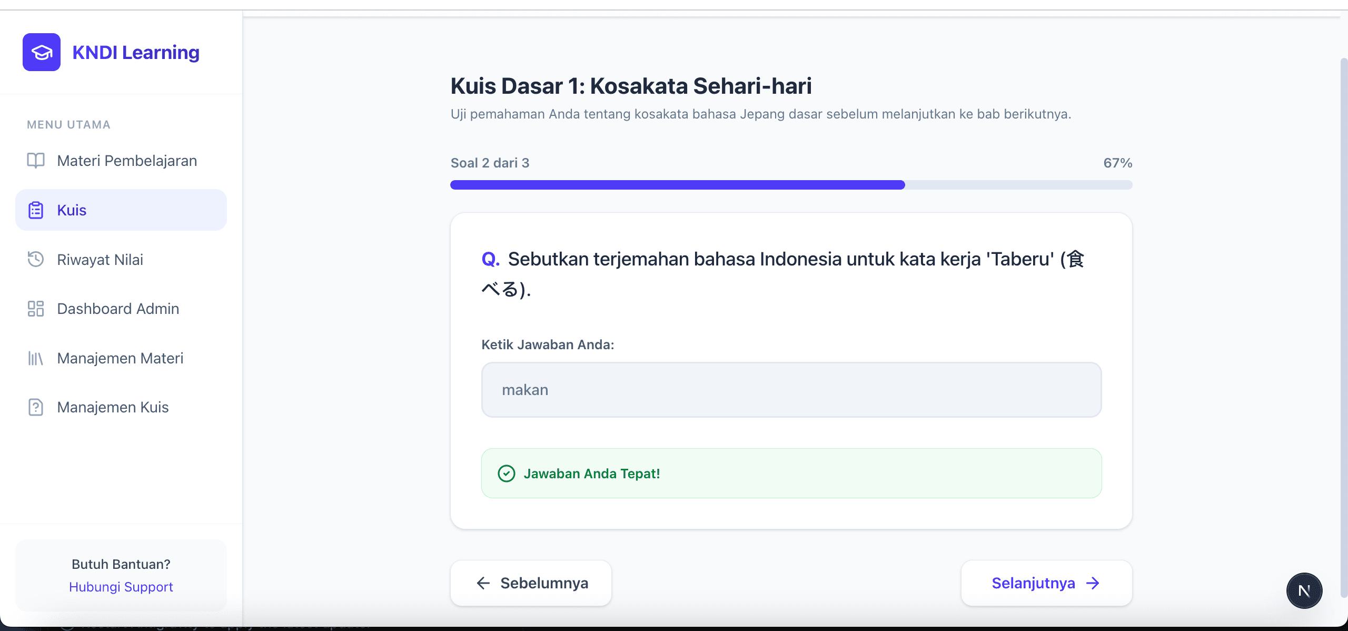This screenshot has width=1348, height=631.
Task: Click the page vertical scrollbar
Action: 1343,327
